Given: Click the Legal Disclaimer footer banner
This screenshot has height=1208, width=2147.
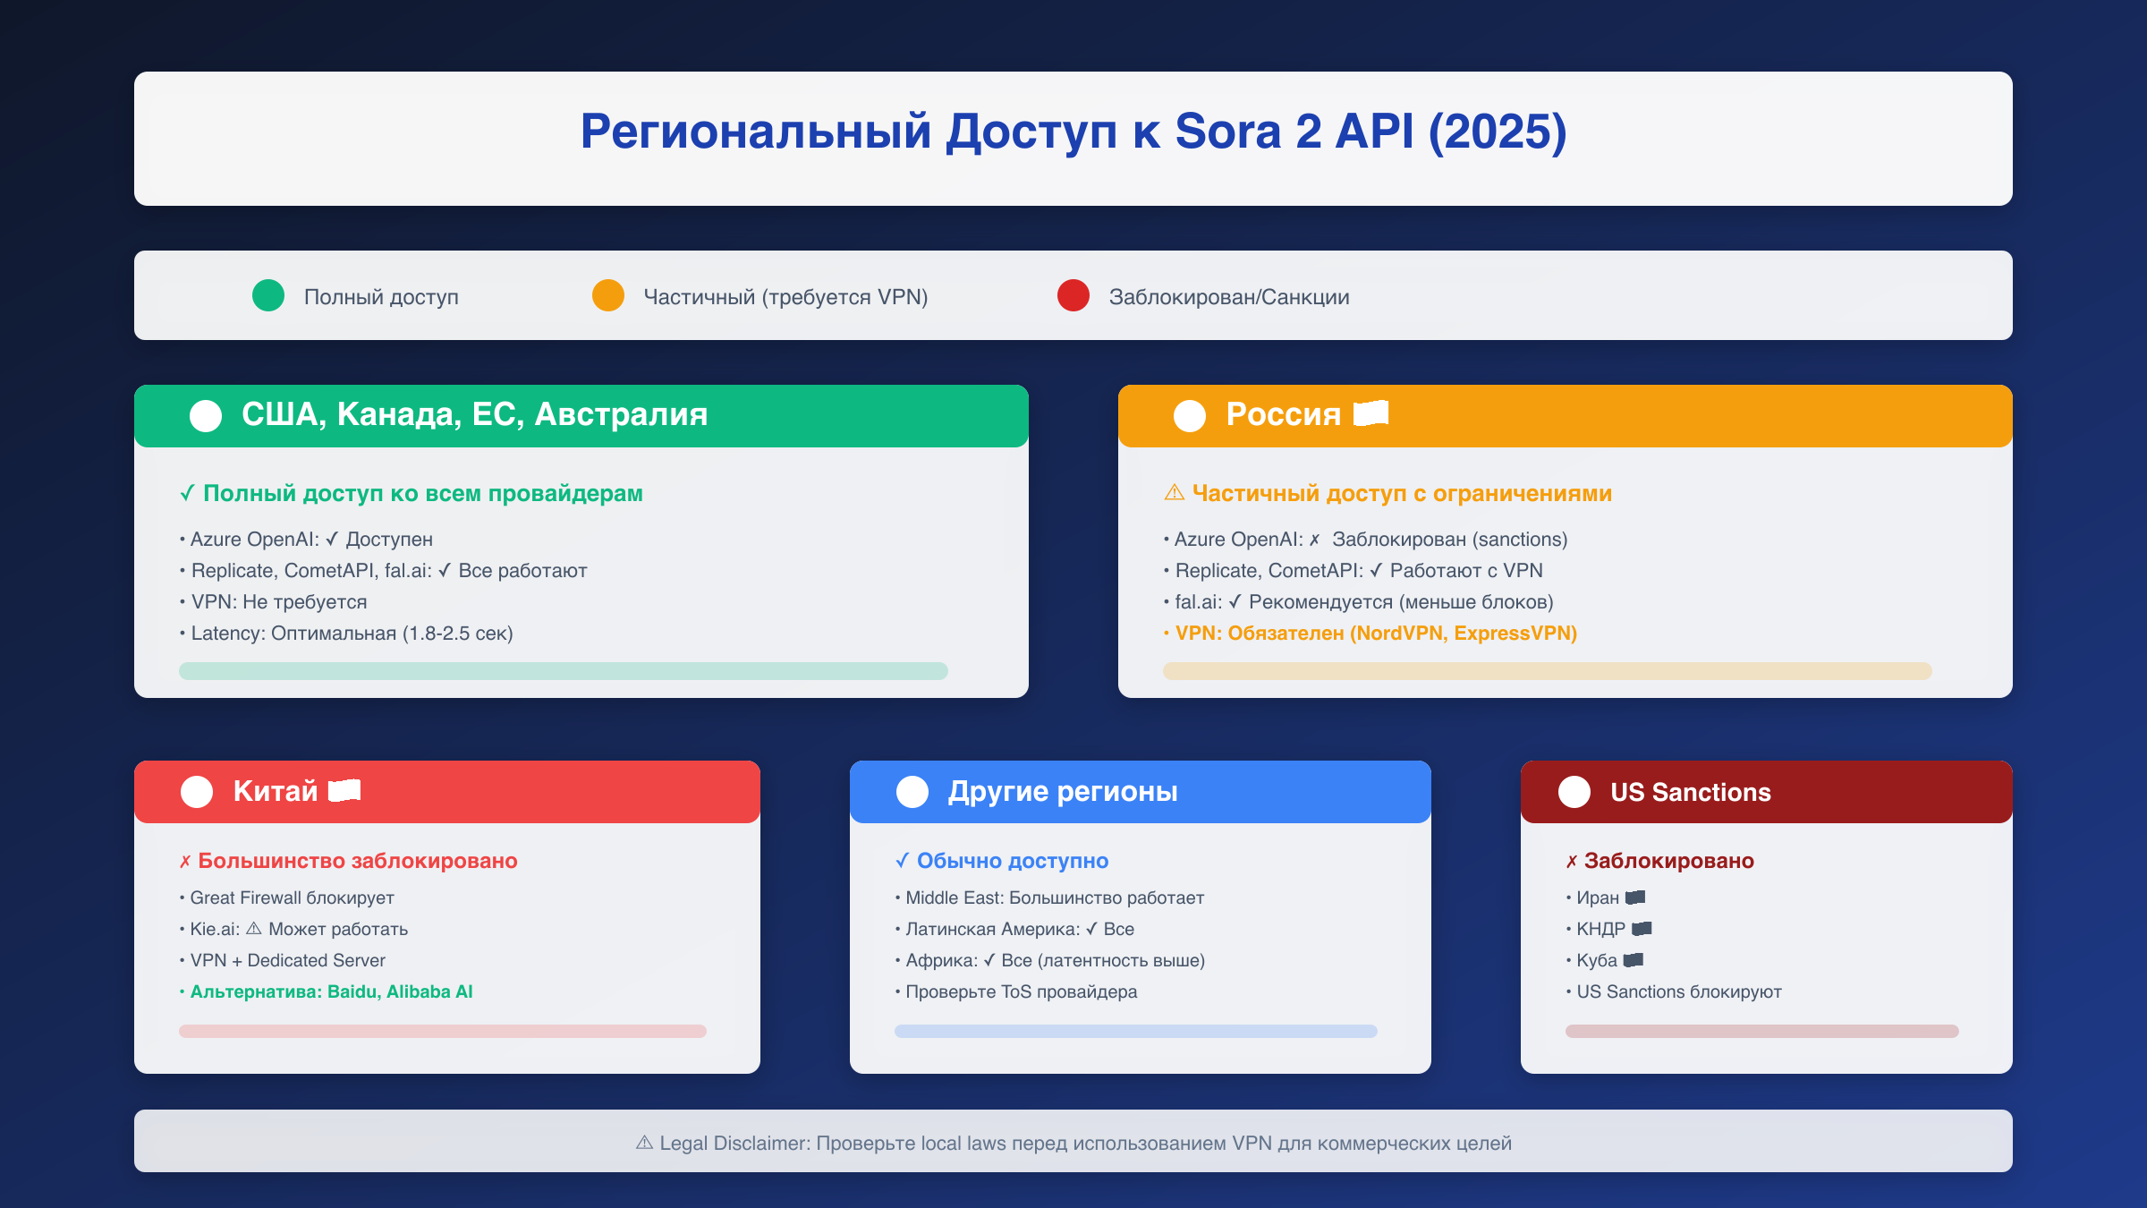Looking at the screenshot, I should [x=1073, y=1142].
